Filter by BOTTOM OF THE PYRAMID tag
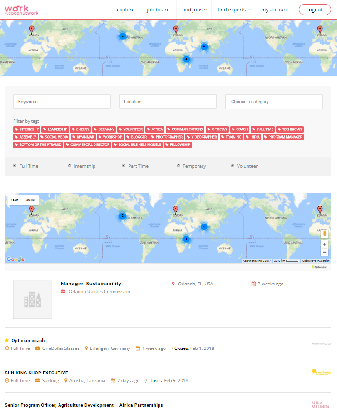337x408 pixels. (38, 145)
